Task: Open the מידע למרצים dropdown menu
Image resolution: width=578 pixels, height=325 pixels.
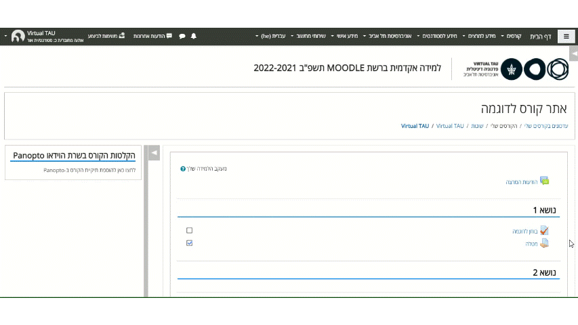Action: 479,36
